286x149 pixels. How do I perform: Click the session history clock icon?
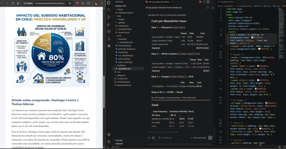(208, 8)
